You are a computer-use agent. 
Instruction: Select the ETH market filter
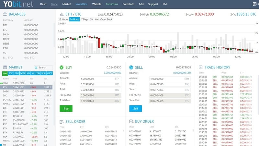[x=17, y=73]
